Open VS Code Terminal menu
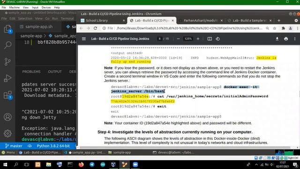300x169 pixels. [67, 18]
